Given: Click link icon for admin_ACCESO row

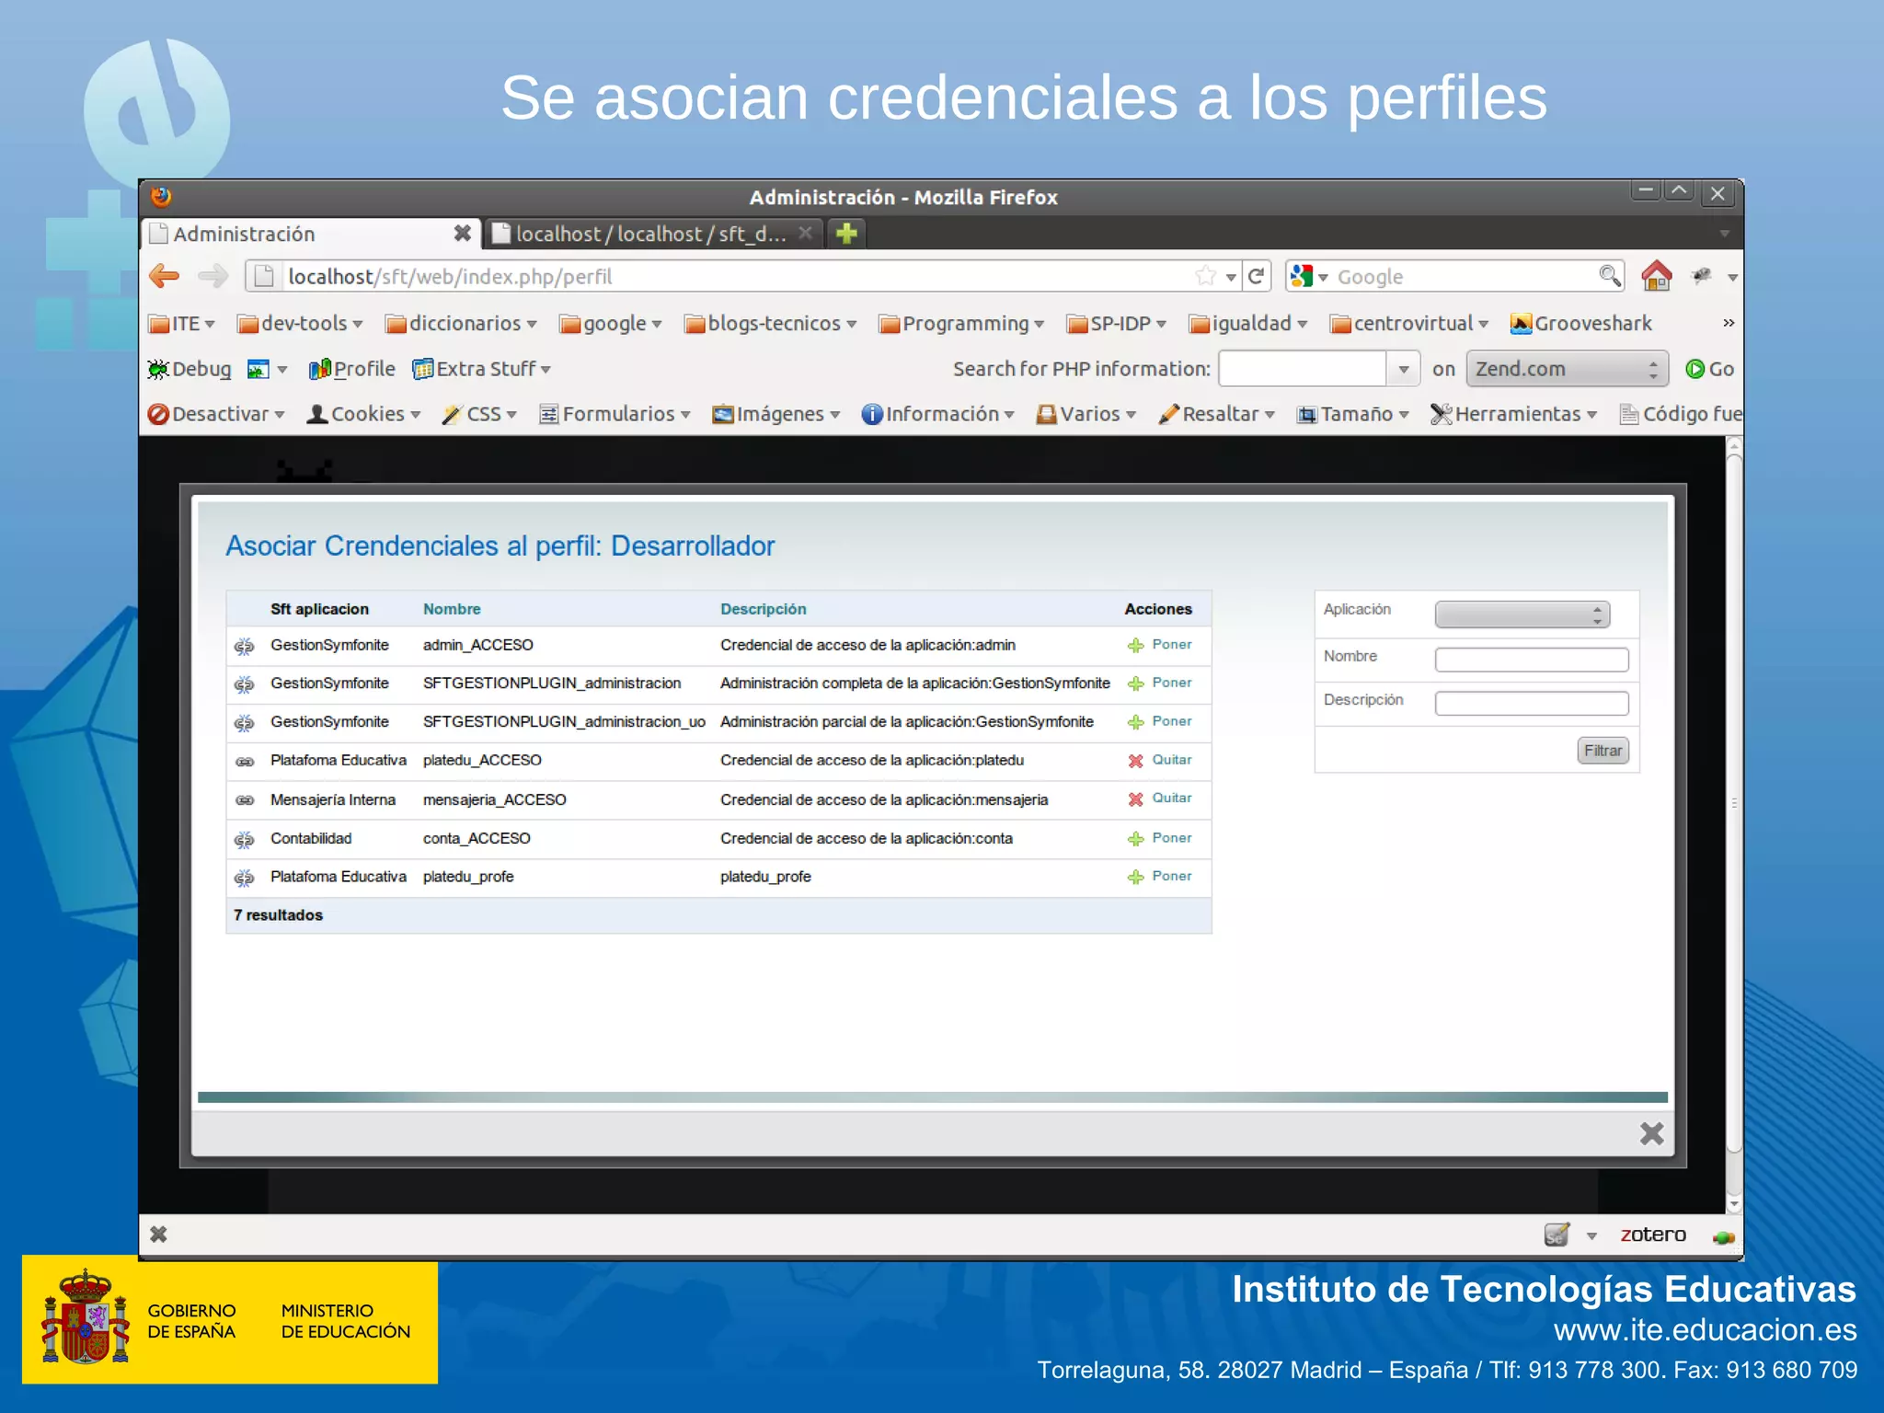Looking at the screenshot, I should pyautogui.click(x=244, y=647).
